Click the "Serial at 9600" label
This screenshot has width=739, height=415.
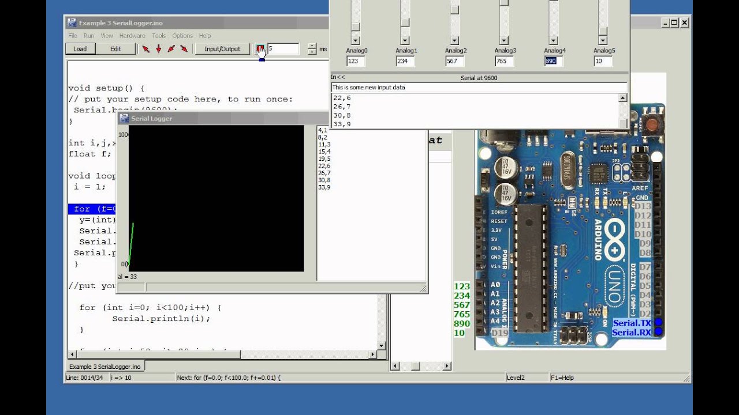click(479, 78)
